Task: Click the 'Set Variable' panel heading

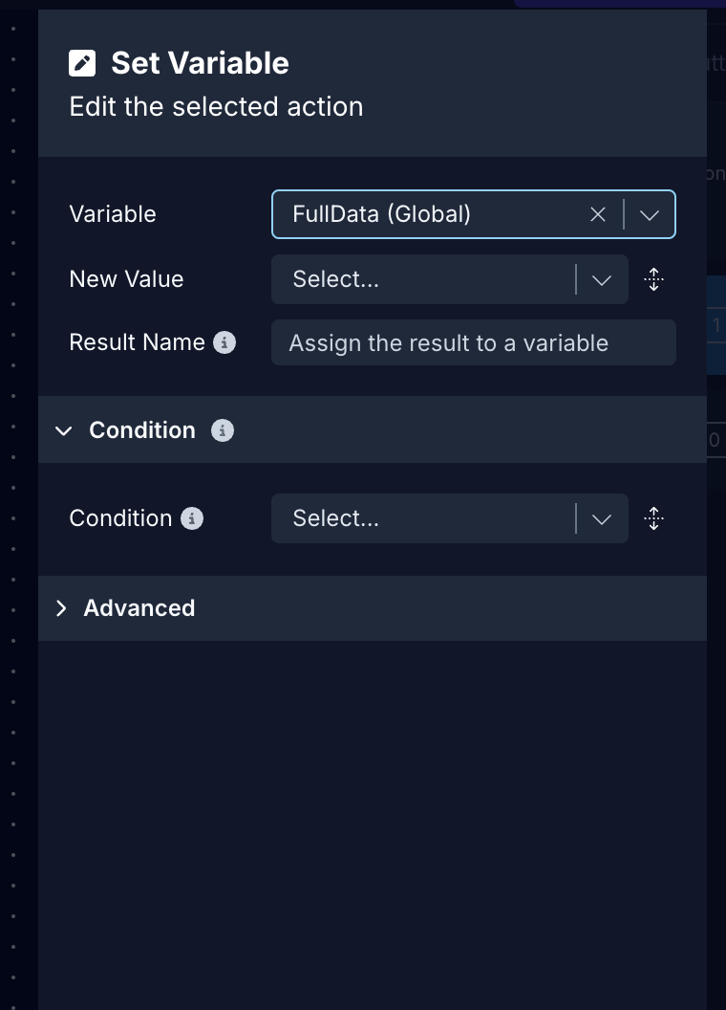Action: point(200,63)
